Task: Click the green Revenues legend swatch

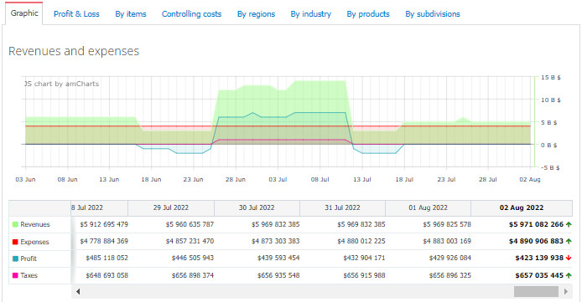Action: point(15,225)
